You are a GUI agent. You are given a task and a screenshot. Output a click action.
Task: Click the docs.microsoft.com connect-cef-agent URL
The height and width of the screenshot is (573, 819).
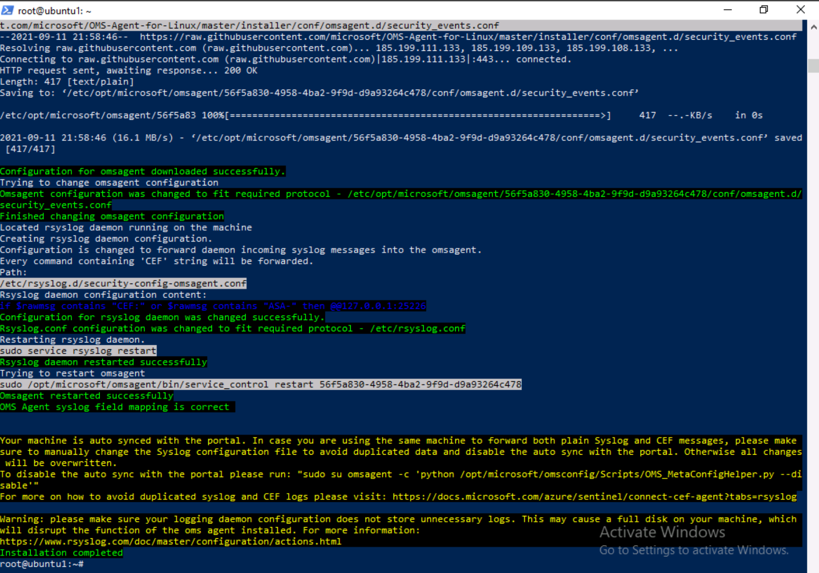point(595,496)
